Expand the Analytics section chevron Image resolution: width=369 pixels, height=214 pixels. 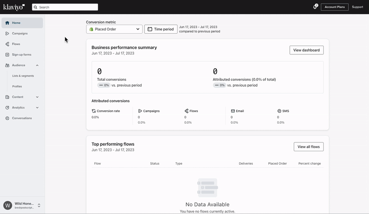(x=37, y=107)
